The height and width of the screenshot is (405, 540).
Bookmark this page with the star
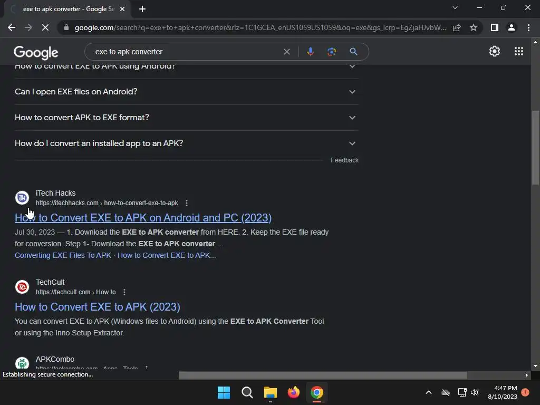[474, 27]
